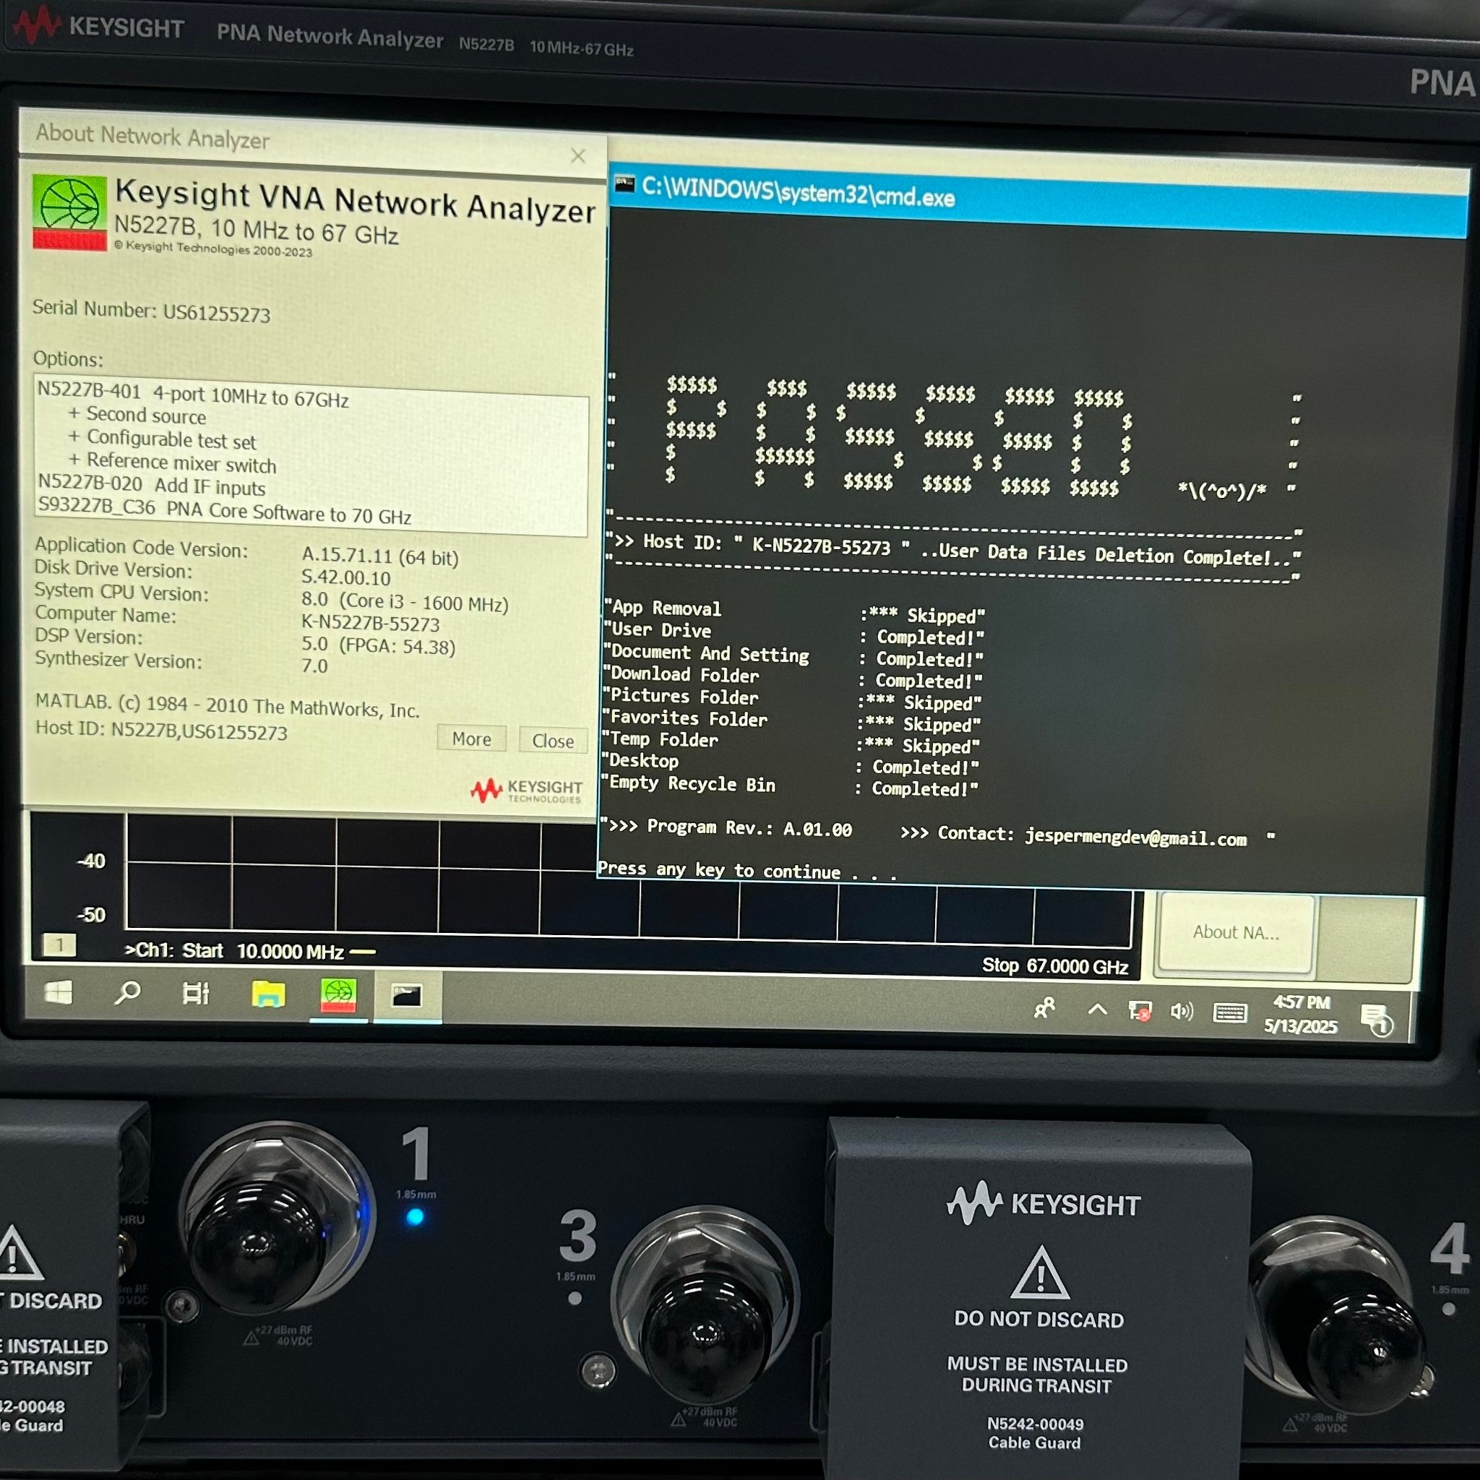Click trace window number 1 tab
Screen dimensions: 1480x1480
[59, 945]
